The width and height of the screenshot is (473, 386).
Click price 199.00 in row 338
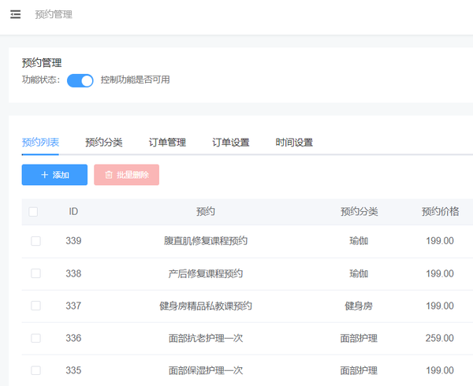tap(440, 273)
